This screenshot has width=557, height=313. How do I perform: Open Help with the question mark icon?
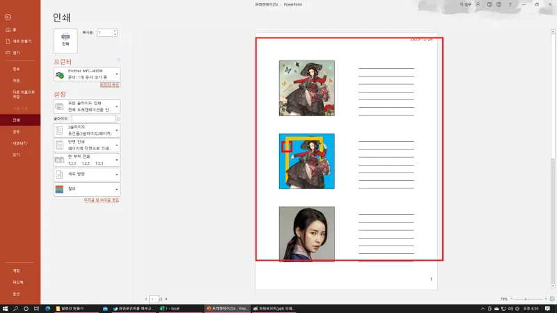pos(510,5)
